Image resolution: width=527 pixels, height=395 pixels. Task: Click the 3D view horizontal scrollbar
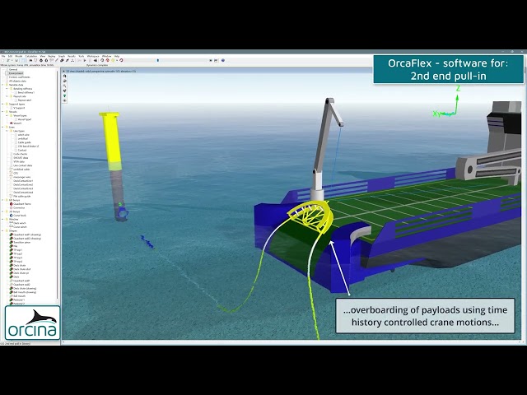coord(291,342)
